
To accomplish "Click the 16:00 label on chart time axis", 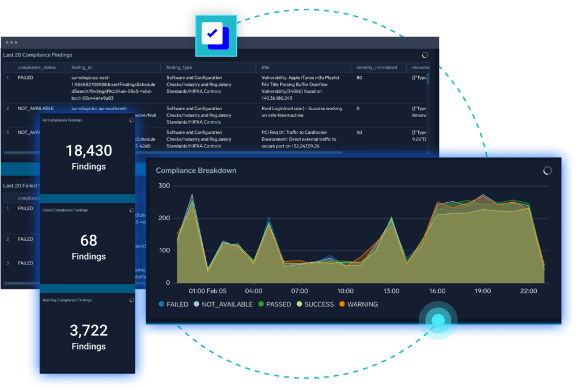I will point(437,291).
